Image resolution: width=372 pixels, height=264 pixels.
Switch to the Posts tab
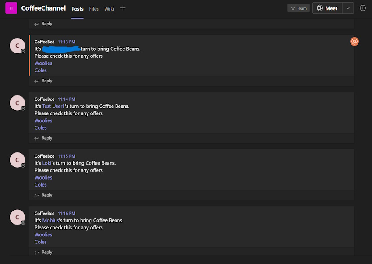click(x=77, y=9)
